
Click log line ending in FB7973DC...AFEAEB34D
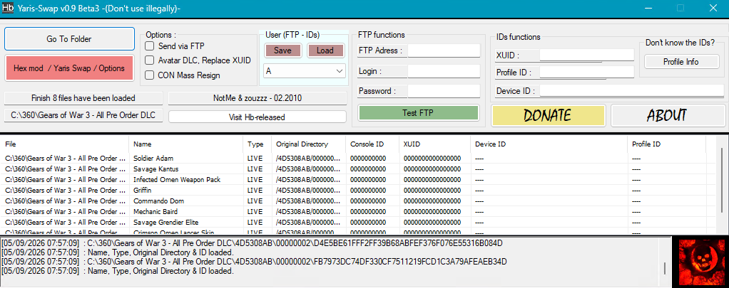click(254, 262)
